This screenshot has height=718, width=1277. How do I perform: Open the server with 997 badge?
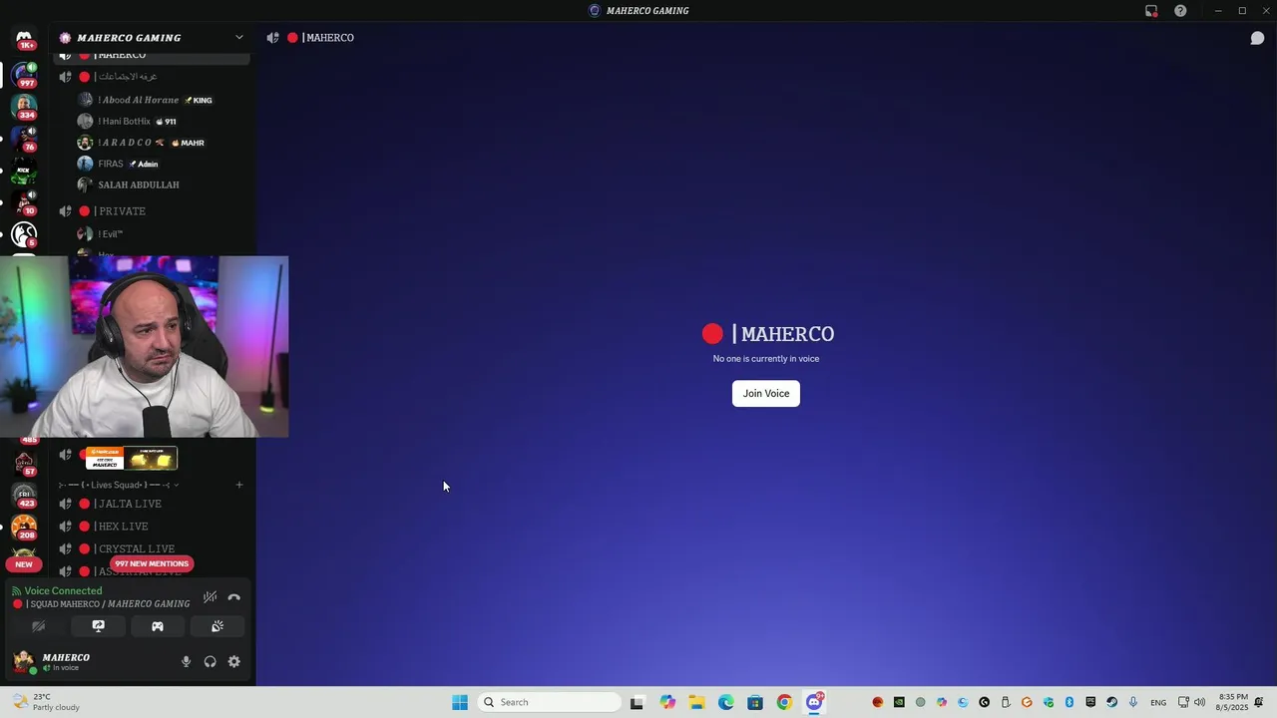click(x=24, y=75)
